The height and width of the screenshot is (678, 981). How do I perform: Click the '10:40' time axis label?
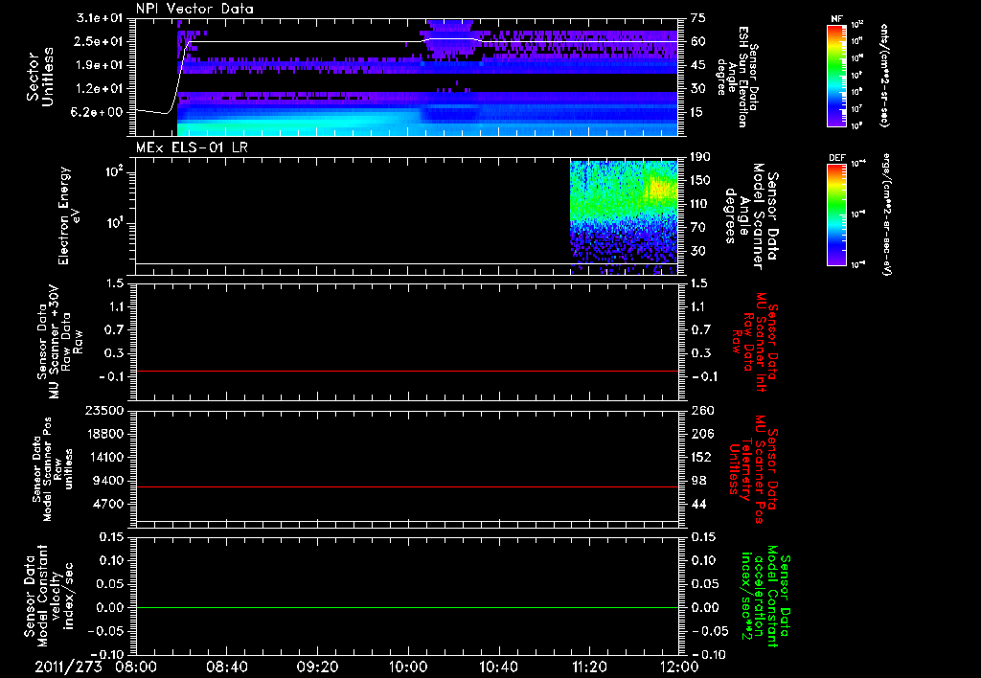pyautogui.click(x=498, y=667)
